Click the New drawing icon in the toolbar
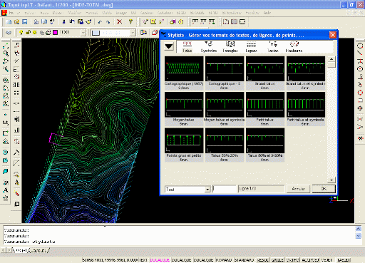Image resolution: width=365 pixels, height=263 pixels. point(9,22)
